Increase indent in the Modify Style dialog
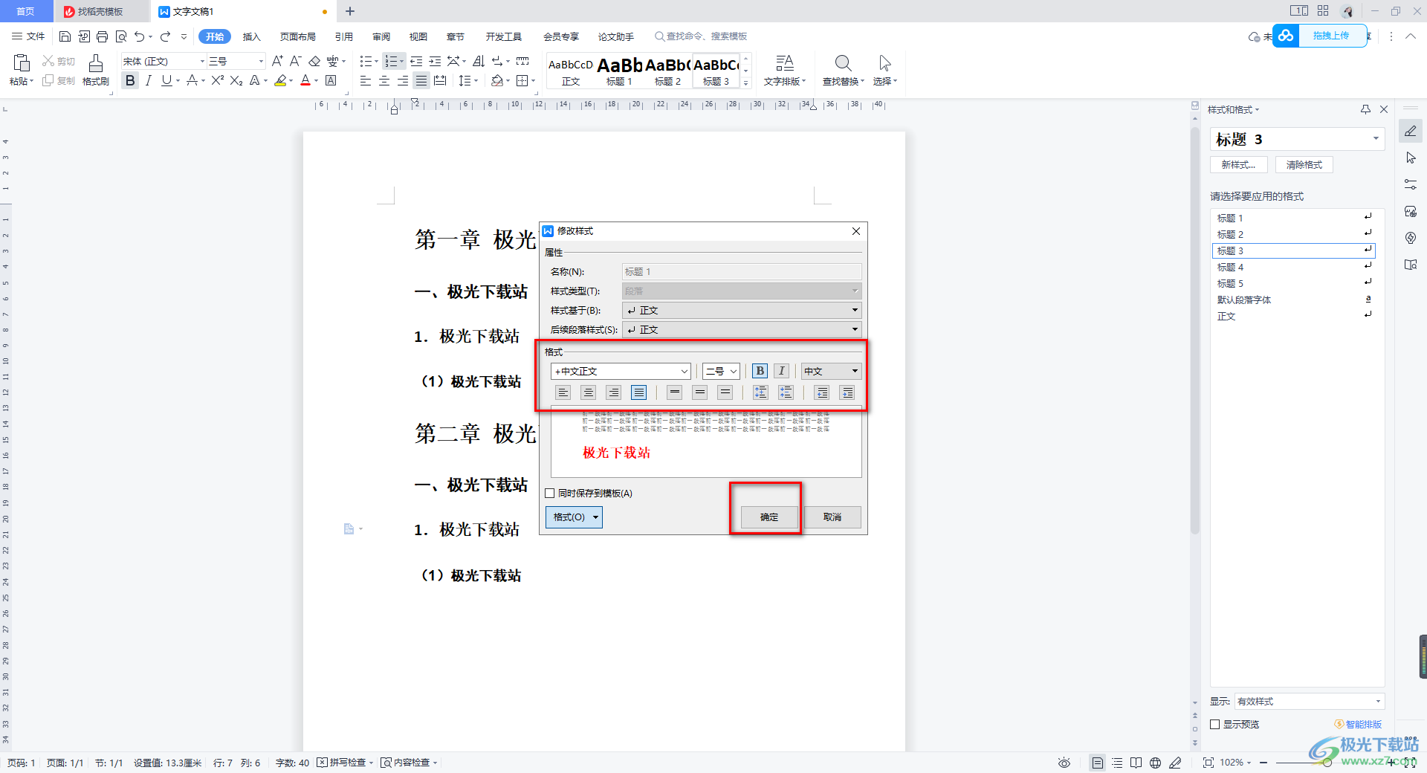The image size is (1427, 773). point(847,392)
